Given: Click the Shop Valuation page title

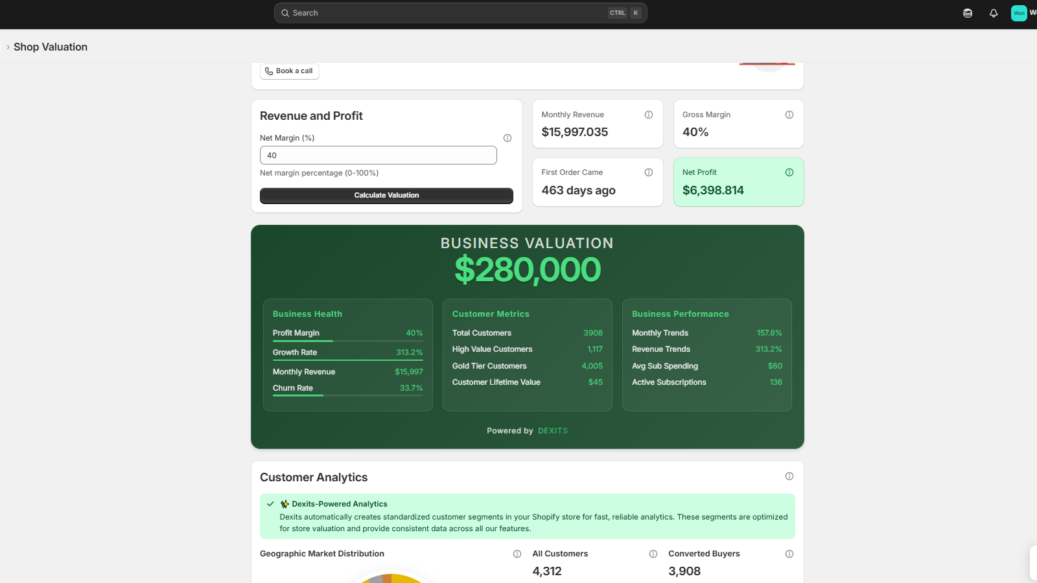Looking at the screenshot, I should pyautogui.click(x=51, y=47).
